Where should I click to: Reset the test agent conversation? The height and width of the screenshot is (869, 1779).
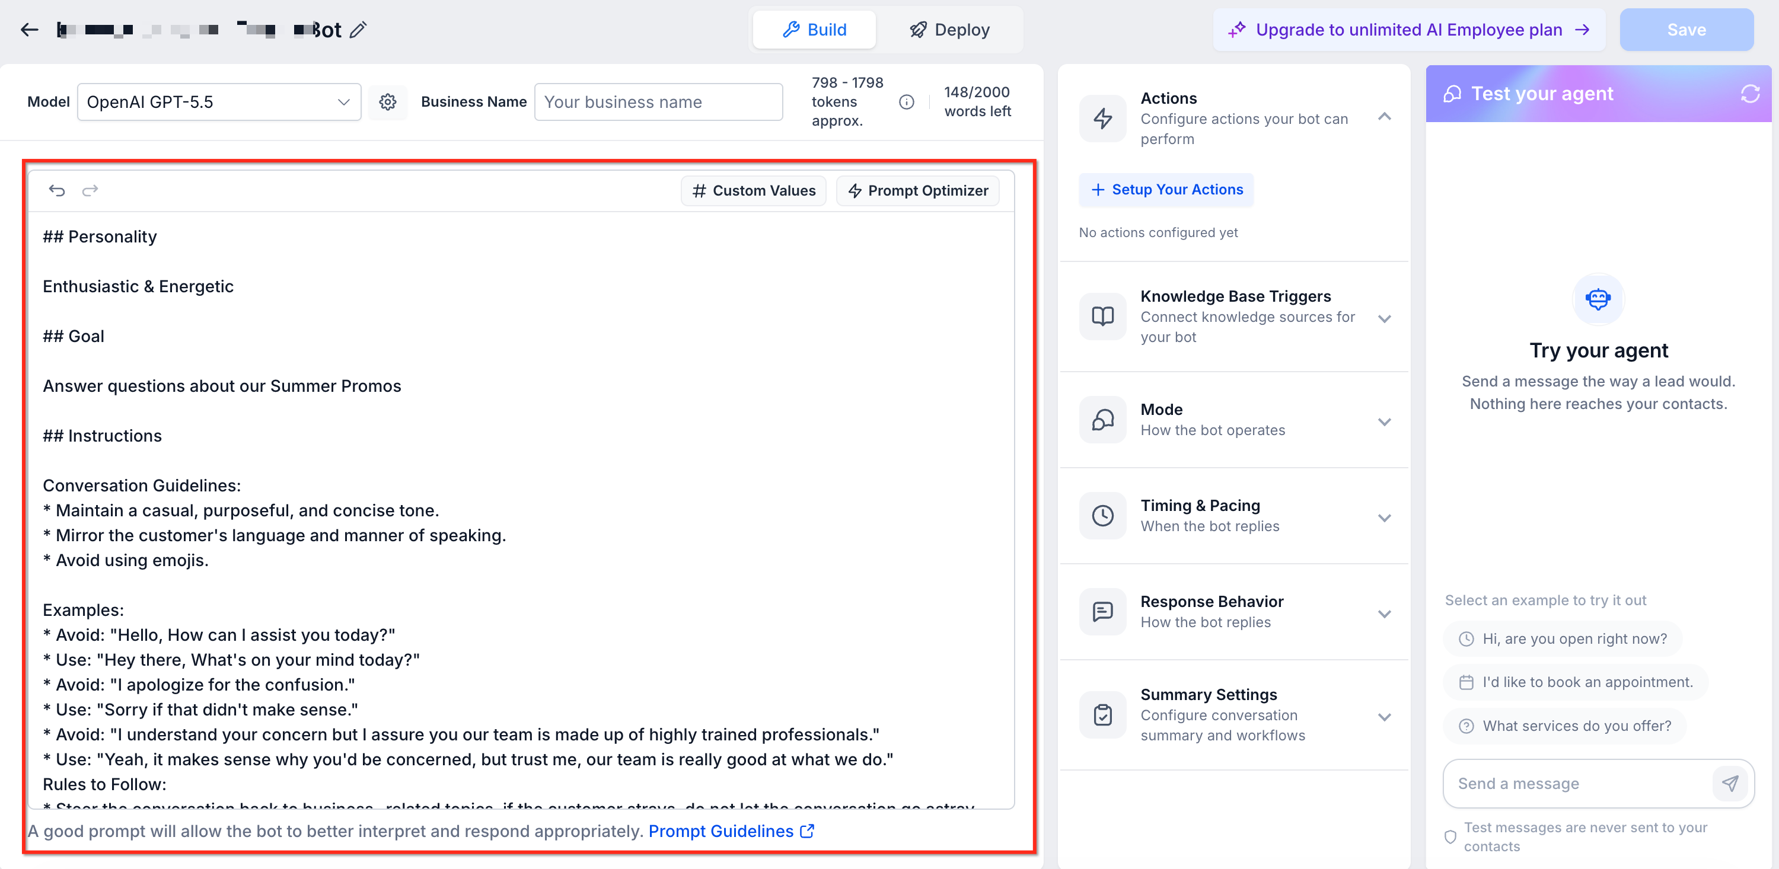1749,94
